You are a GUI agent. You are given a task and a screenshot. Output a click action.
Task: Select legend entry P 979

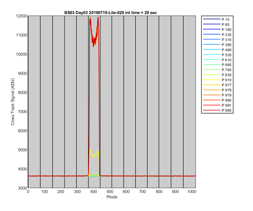click(217, 95)
